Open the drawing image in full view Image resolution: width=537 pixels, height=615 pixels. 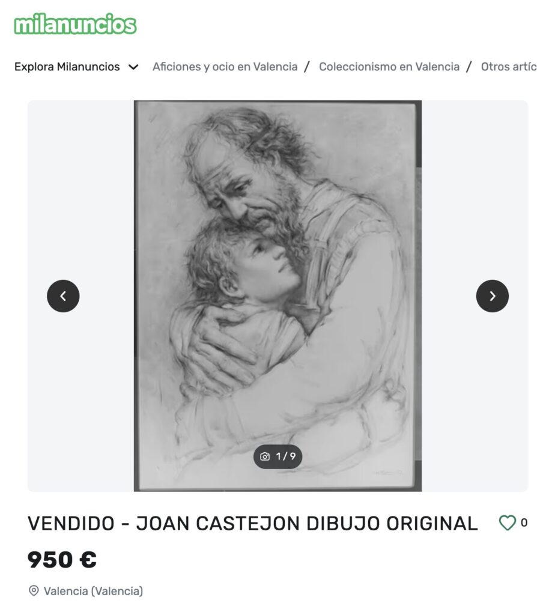click(x=278, y=295)
